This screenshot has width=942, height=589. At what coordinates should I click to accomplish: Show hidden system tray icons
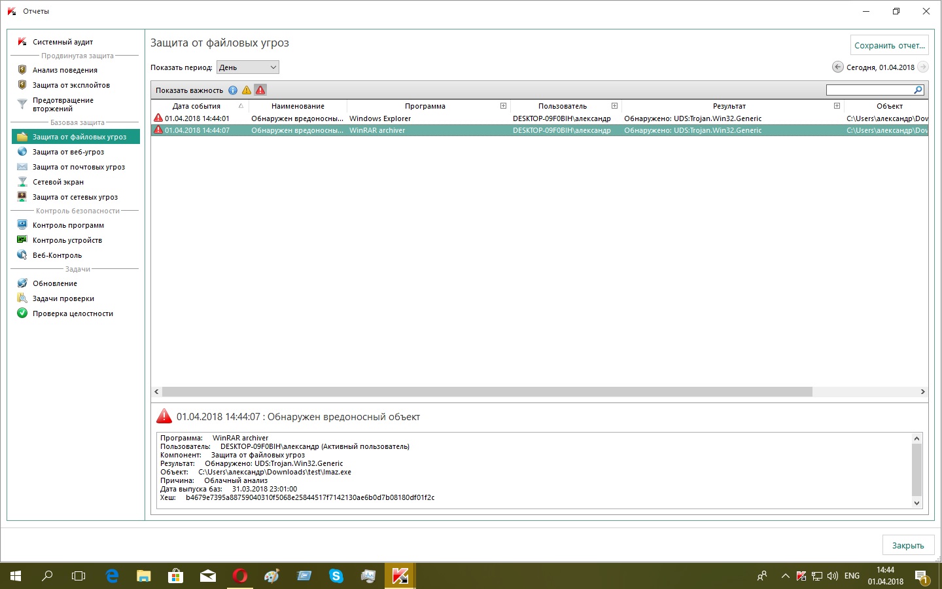785,576
